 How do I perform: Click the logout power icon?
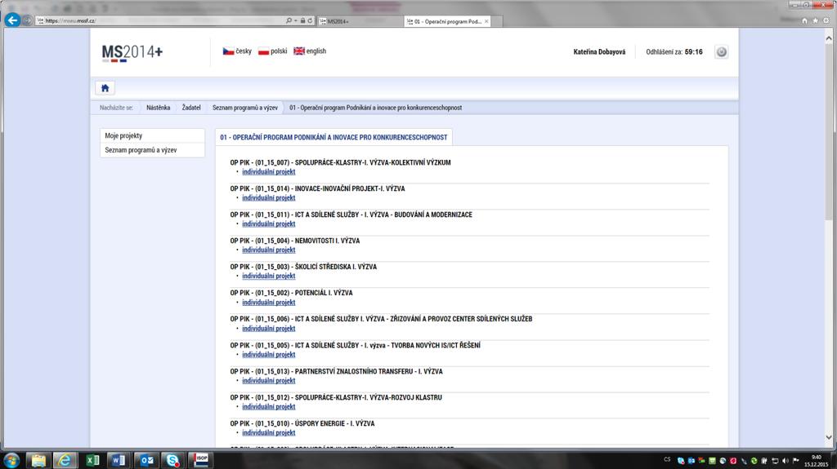721,51
